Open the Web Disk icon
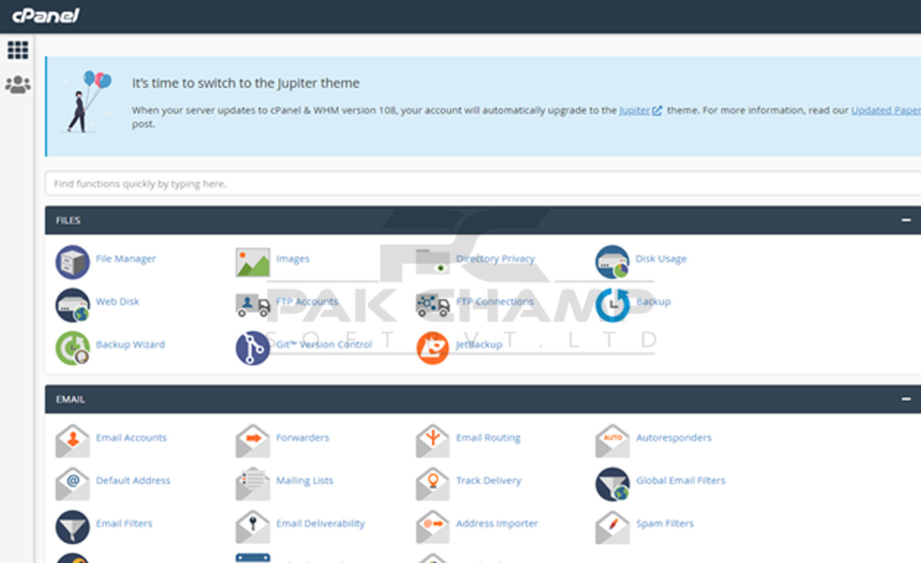The image size is (921, 563). (72, 305)
